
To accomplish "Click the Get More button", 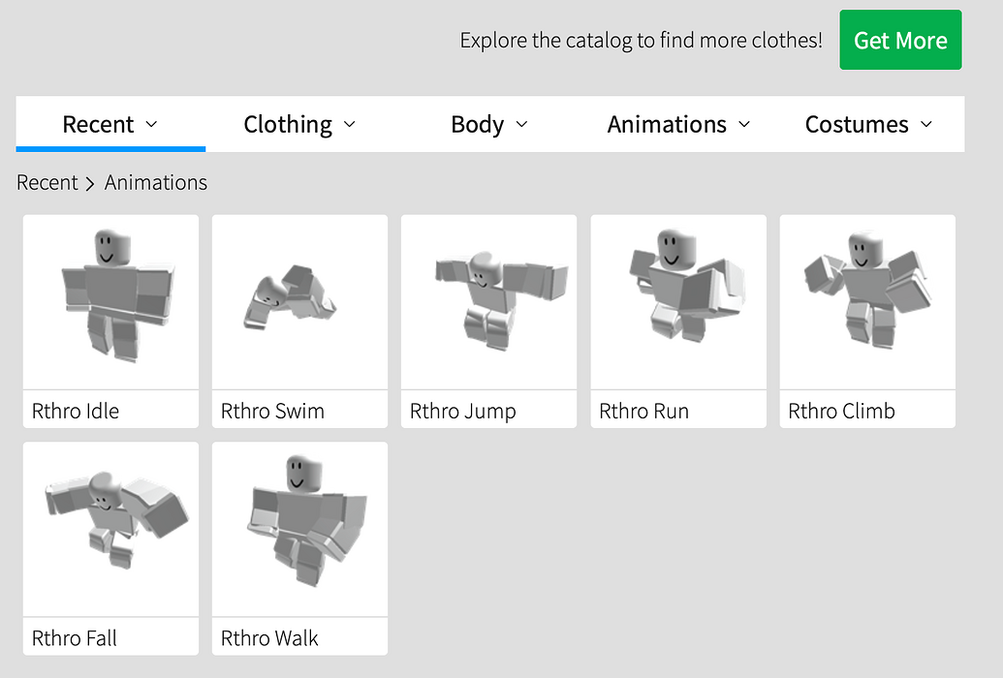I will point(900,40).
